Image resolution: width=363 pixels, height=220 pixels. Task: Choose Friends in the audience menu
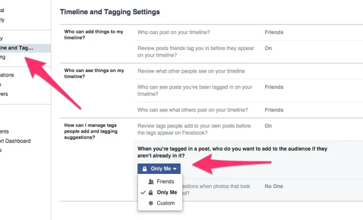(x=166, y=182)
